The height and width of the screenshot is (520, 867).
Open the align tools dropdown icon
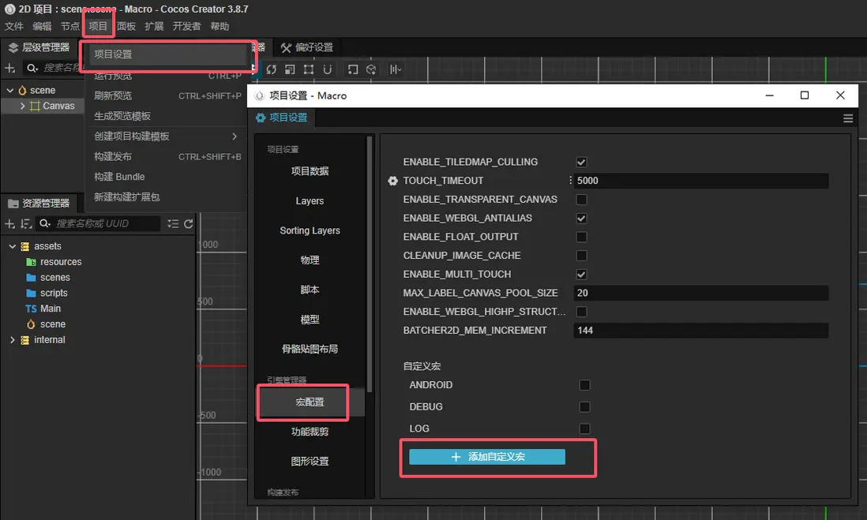click(396, 69)
